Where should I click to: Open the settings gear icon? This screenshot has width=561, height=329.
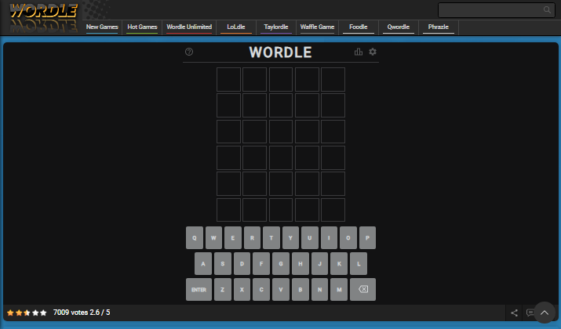pos(373,52)
